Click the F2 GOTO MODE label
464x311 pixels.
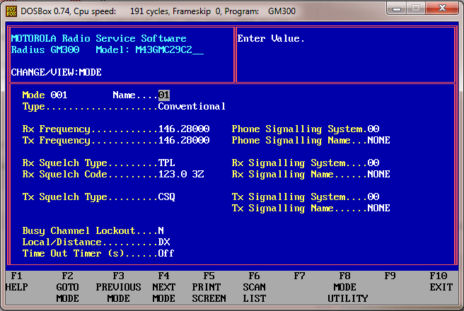(x=67, y=288)
